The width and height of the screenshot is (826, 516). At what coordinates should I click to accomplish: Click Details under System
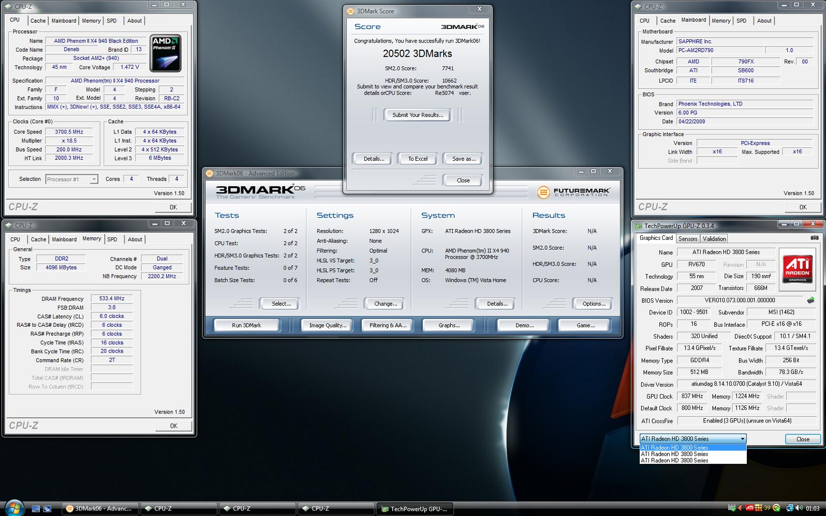[497, 303]
